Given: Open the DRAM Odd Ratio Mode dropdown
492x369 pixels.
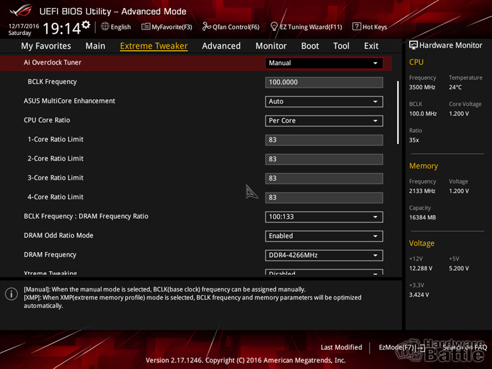Looking at the screenshot, I should [324, 236].
